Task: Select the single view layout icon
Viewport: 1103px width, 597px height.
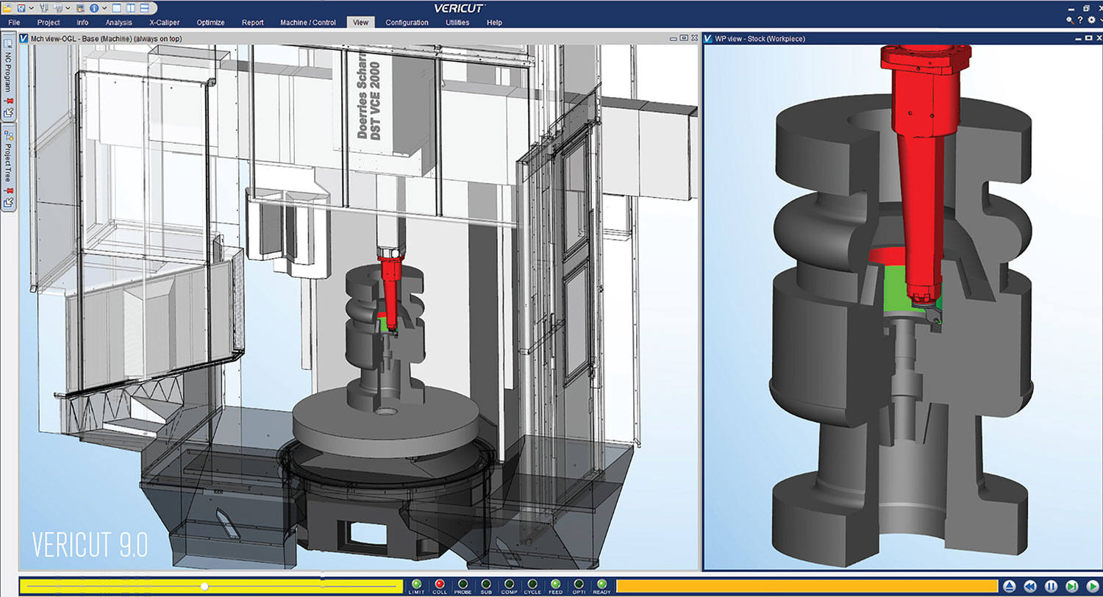Action: point(116,7)
